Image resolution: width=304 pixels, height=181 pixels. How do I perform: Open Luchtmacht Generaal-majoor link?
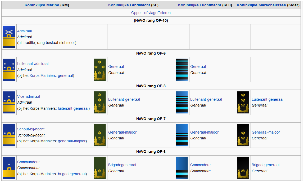click(x=204, y=132)
